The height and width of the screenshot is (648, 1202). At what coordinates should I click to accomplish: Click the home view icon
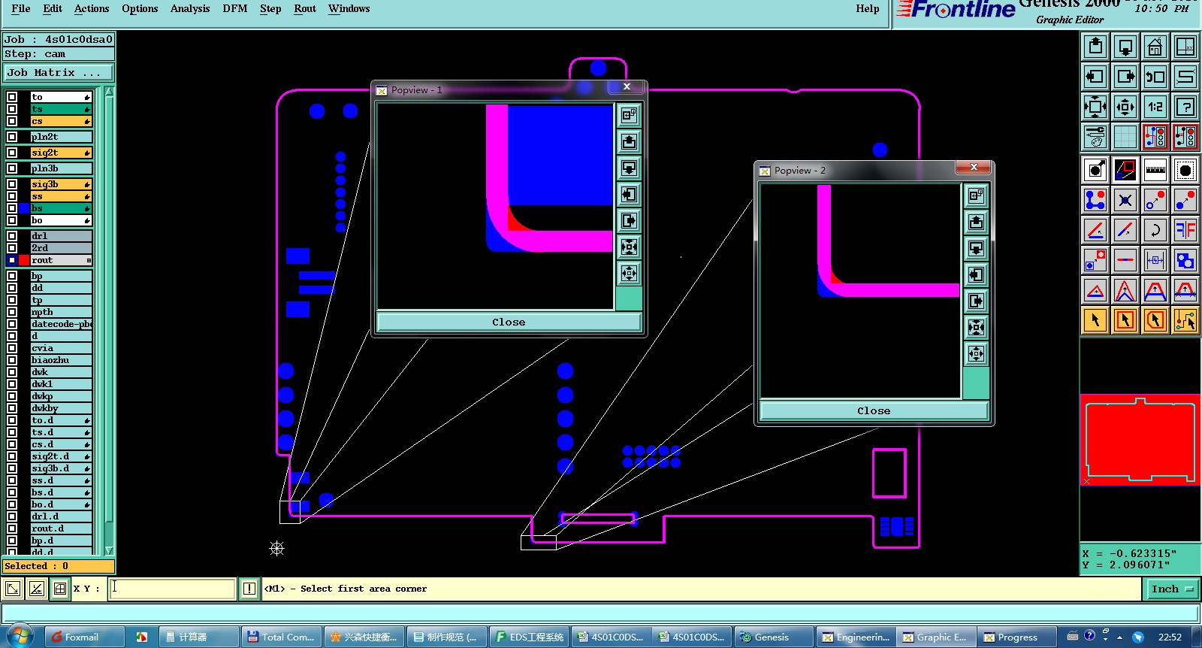(1155, 47)
